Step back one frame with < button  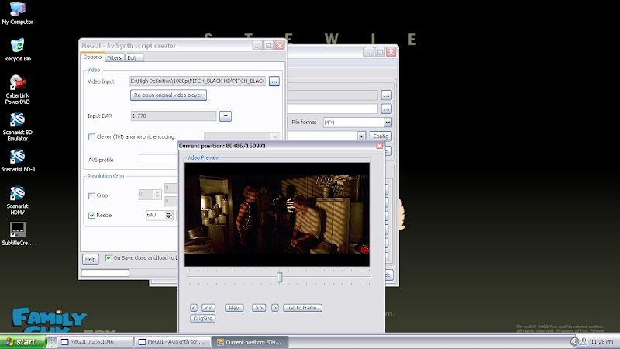click(x=193, y=308)
